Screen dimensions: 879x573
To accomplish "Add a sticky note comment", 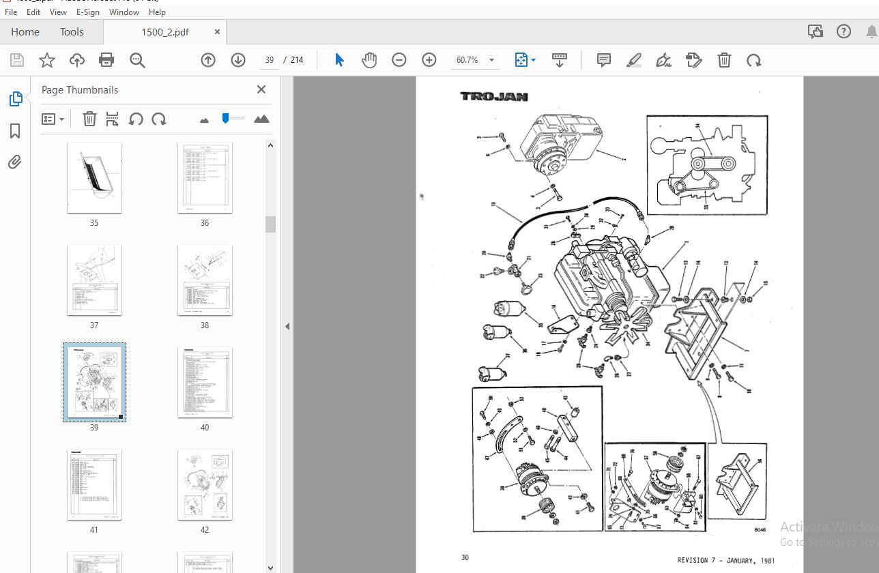I will coord(604,60).
